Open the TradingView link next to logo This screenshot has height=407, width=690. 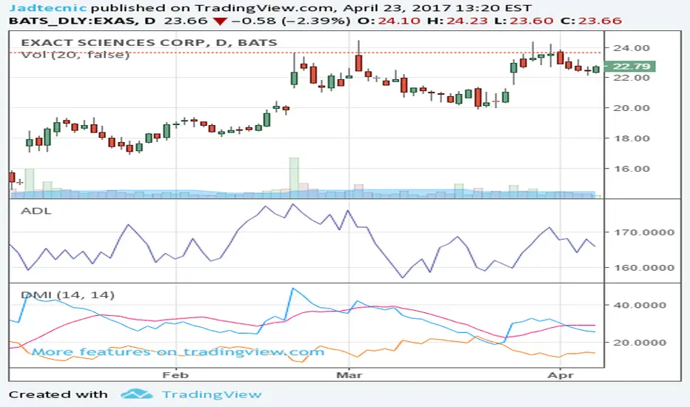coord(212,394)
